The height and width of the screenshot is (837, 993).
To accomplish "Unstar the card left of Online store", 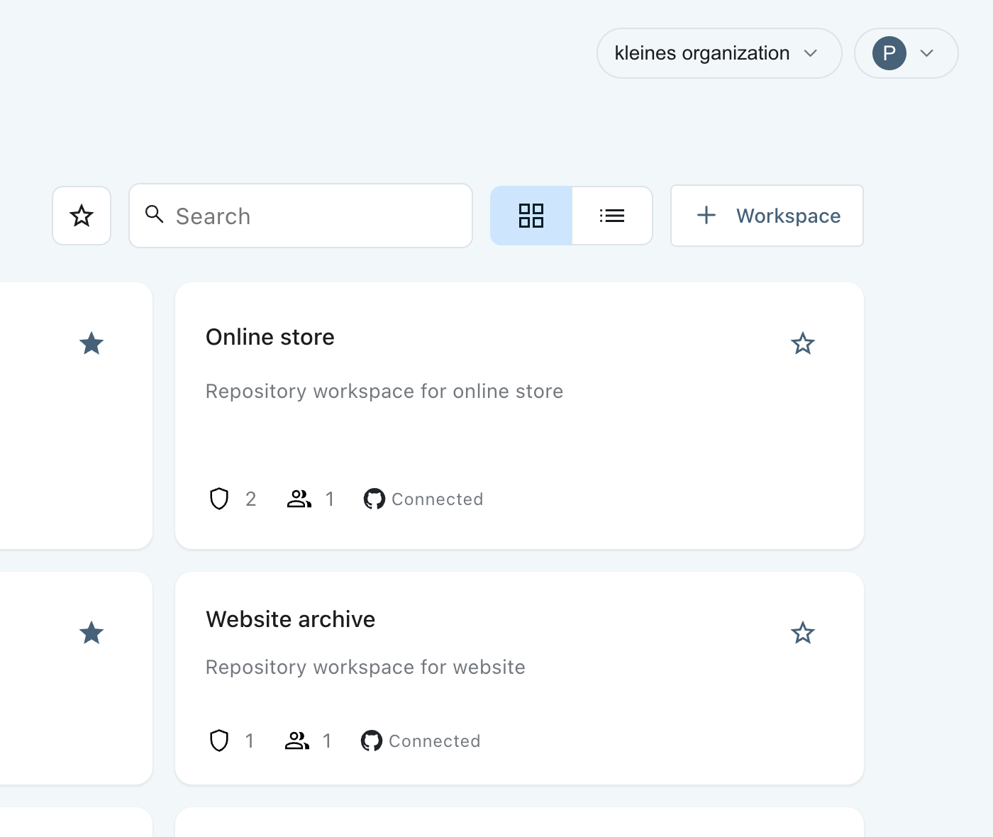I will coord(91,343).
